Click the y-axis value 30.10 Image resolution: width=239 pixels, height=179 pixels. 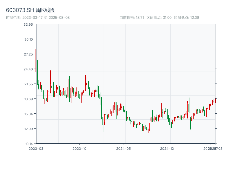[29, 39]
